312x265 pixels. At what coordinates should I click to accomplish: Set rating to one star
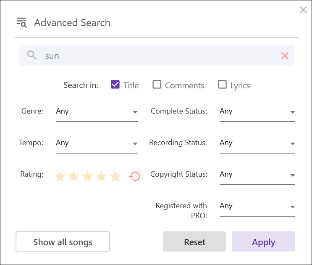coord(60,176)
